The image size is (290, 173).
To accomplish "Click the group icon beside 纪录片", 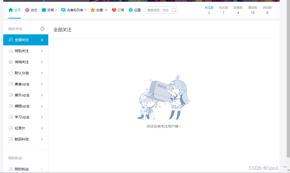I will (x=11, y=128).
